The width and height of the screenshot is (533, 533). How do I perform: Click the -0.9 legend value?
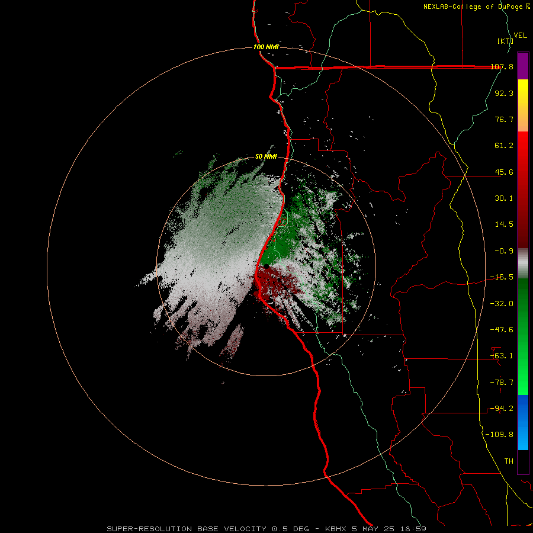(504, 251)
